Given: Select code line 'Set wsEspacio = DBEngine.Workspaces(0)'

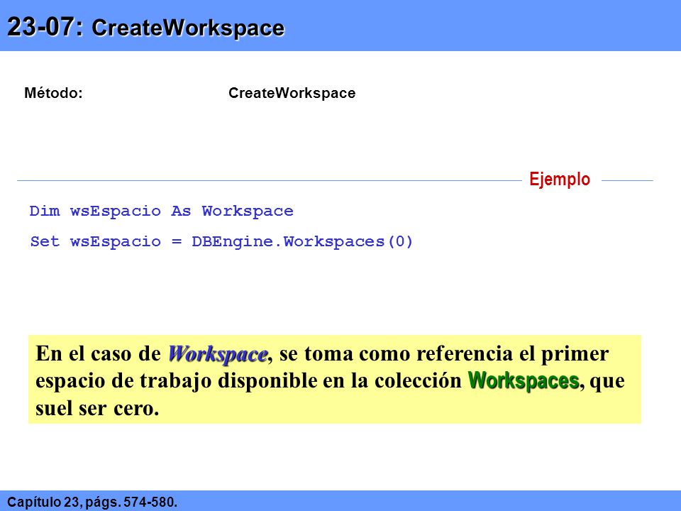Looking at the screenshot, I should click(x=221, y=241).
